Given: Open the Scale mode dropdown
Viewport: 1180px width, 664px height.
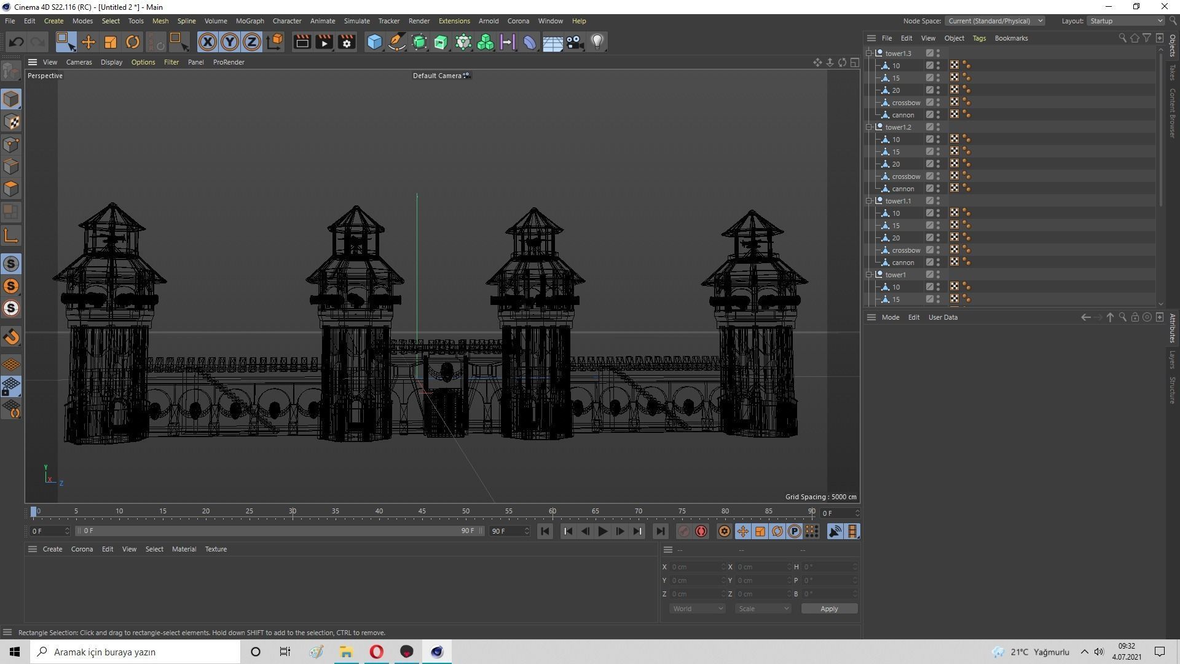Looking at the screenshot, I should point(763,609).
